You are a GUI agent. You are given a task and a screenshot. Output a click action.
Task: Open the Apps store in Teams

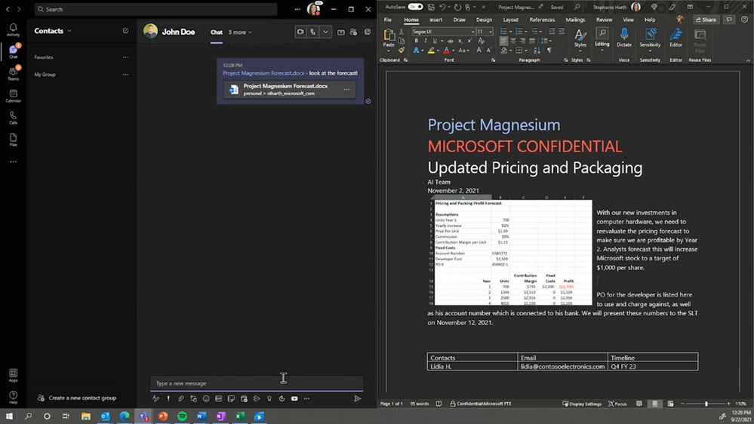pyautogui.click(x=13, y=375)
